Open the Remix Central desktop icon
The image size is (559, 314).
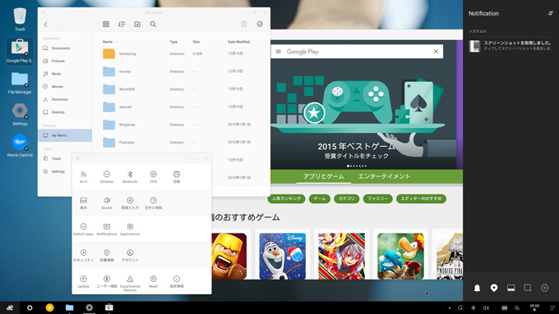coord(20,145)
